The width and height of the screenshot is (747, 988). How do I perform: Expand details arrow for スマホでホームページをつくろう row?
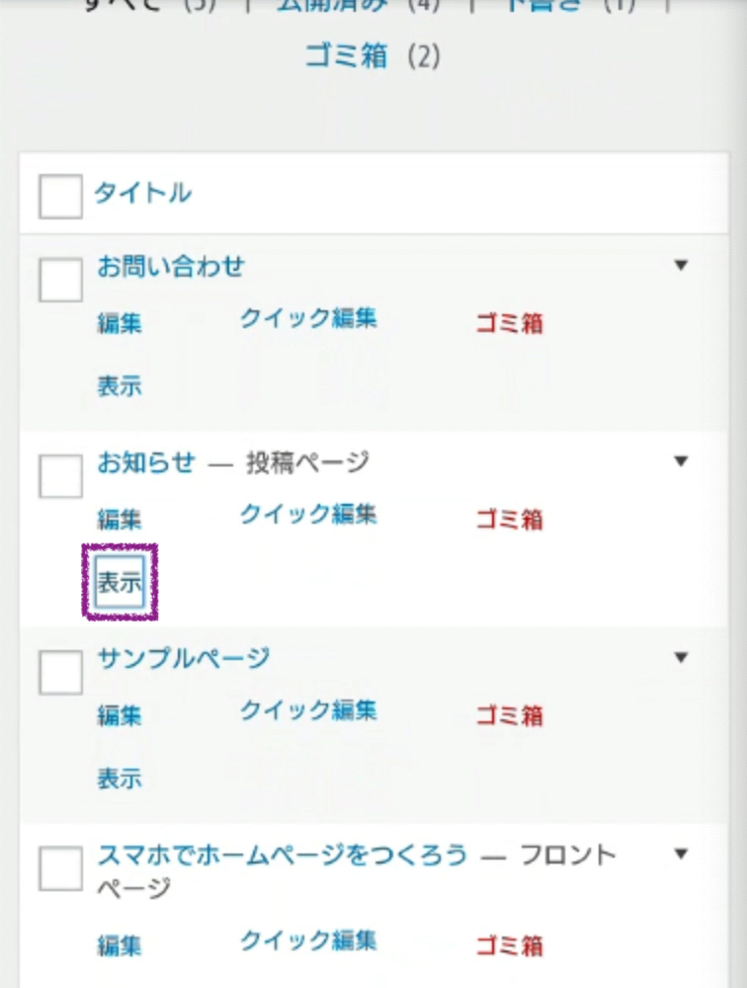tap(680, 854)
